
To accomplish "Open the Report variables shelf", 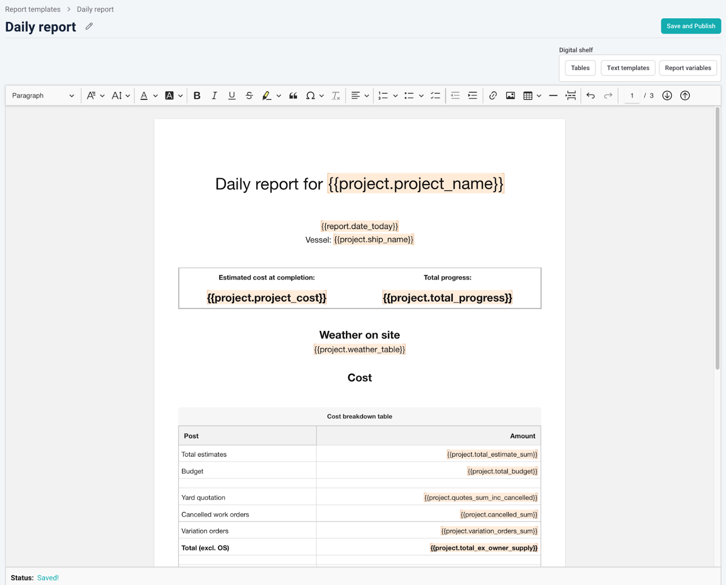I will tap(688, 68).
